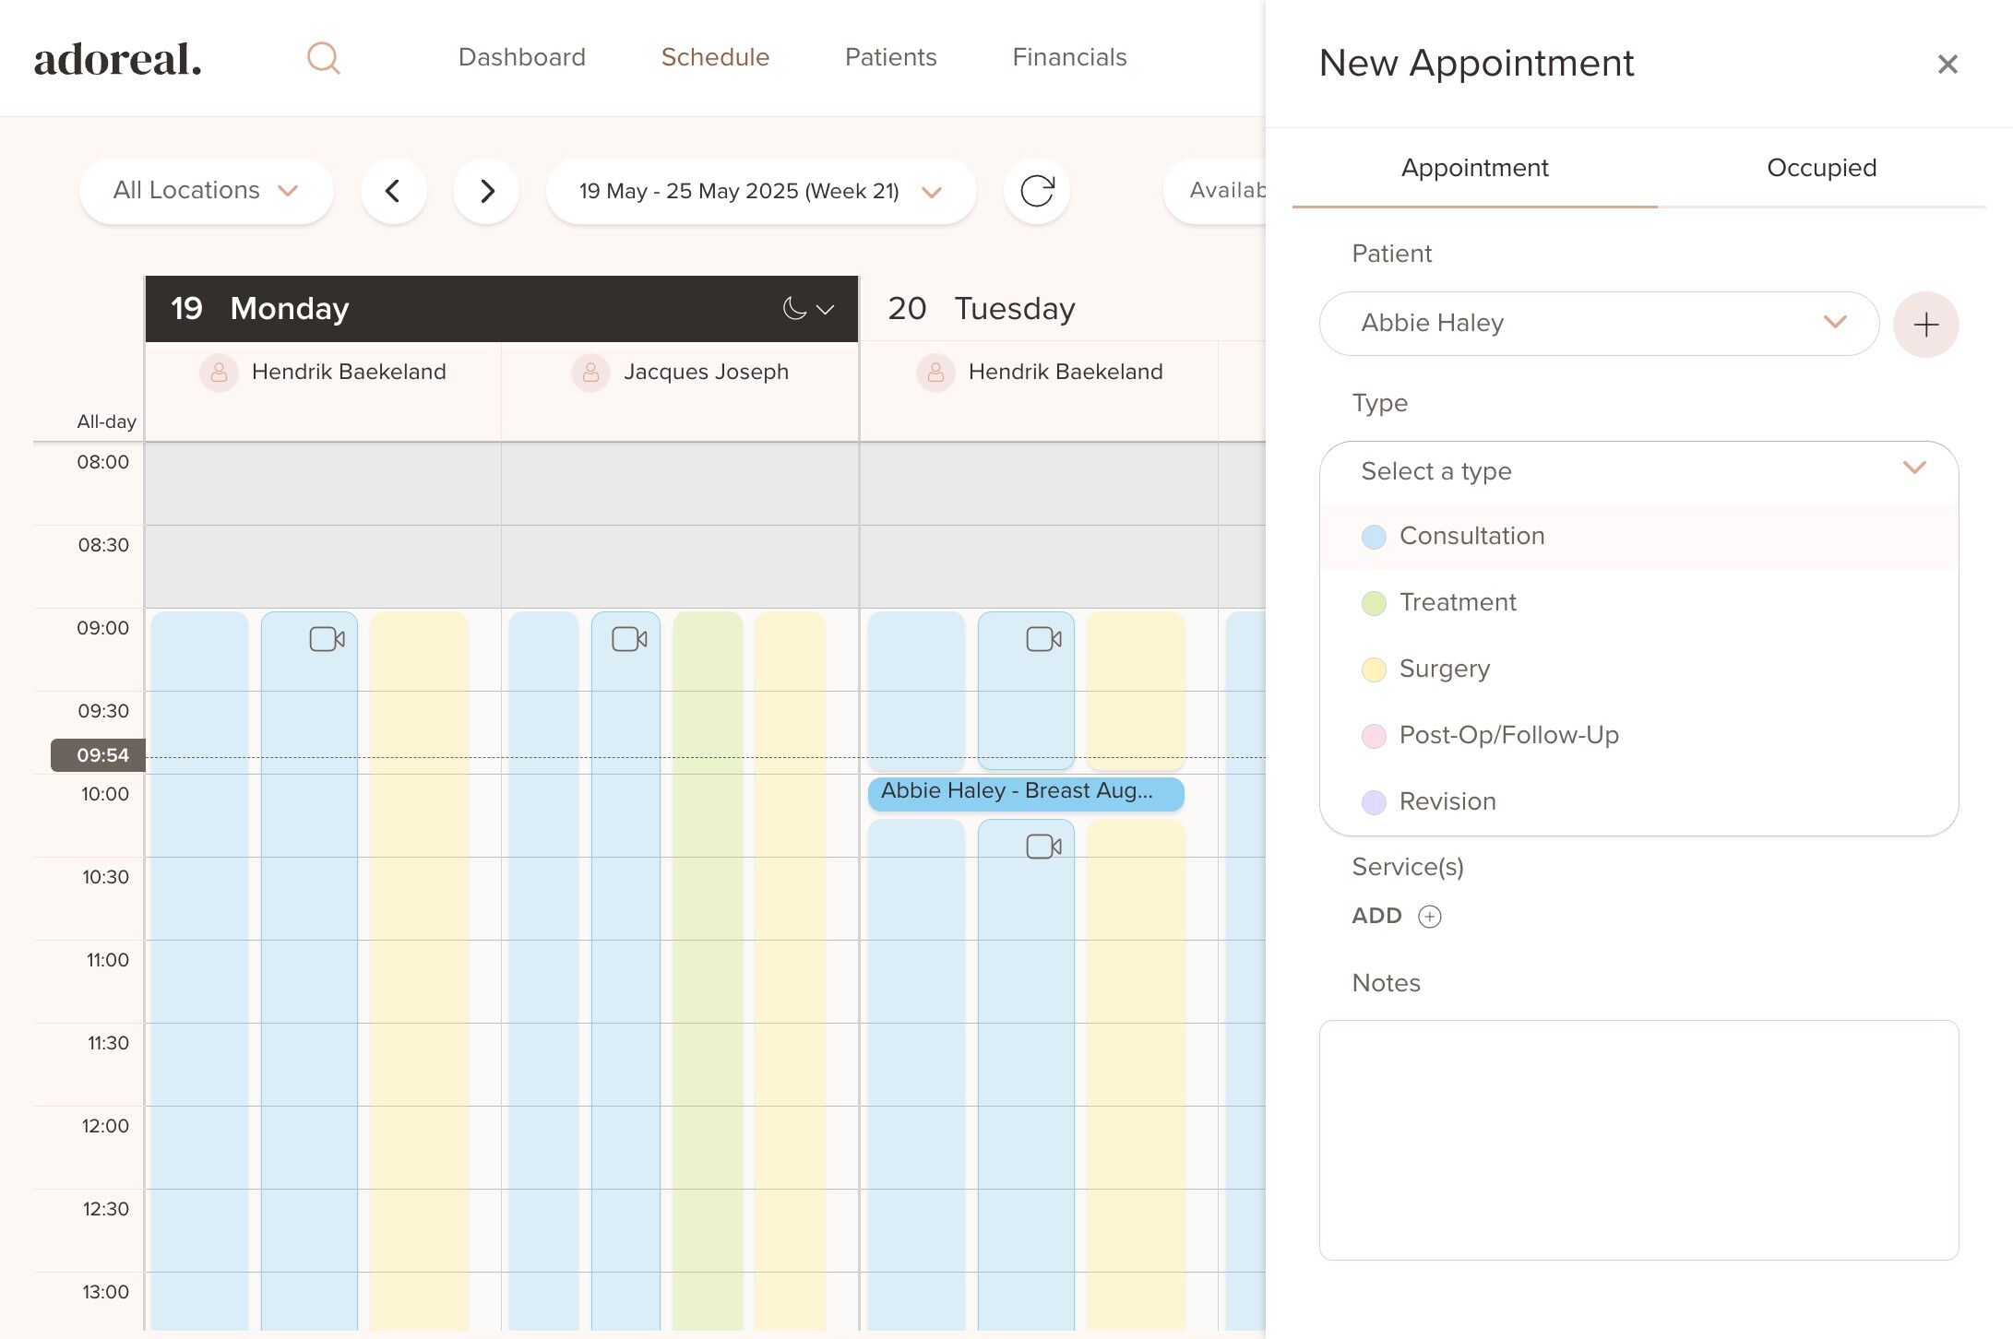Collapse the Select a type dropdown
This screenshot has height=1339, width=2013.
[1914, 469]
